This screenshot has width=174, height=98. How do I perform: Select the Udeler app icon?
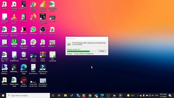pos(14,43)
